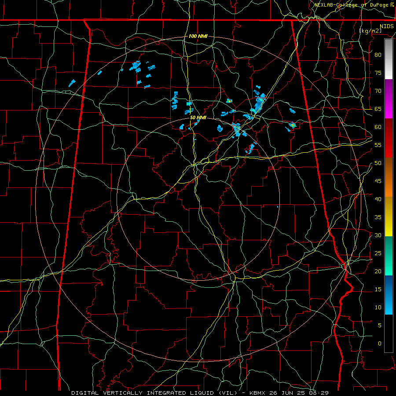Click the legend value 80
Screen dimensions: 396x396
pos(378,55)
